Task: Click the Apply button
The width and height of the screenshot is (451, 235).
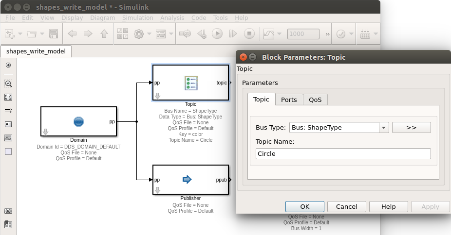Action: (430, 207)
